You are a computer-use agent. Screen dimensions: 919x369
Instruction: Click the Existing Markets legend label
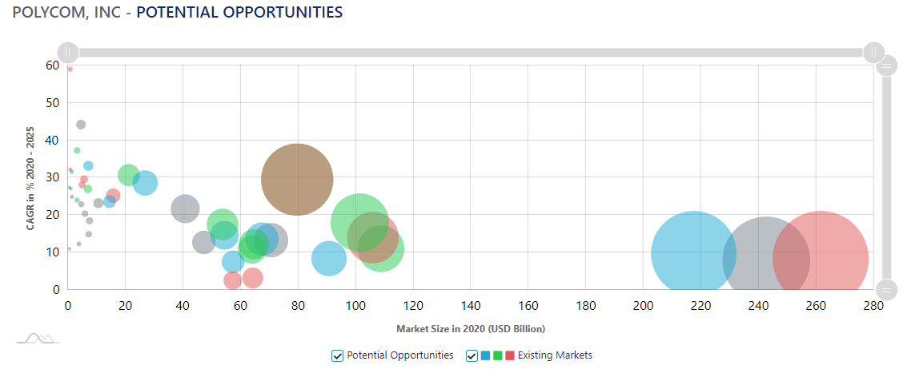[555, 355]
